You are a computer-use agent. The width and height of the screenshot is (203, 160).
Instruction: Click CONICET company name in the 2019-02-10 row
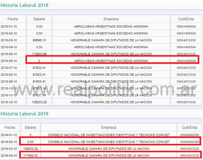[109, 142]
